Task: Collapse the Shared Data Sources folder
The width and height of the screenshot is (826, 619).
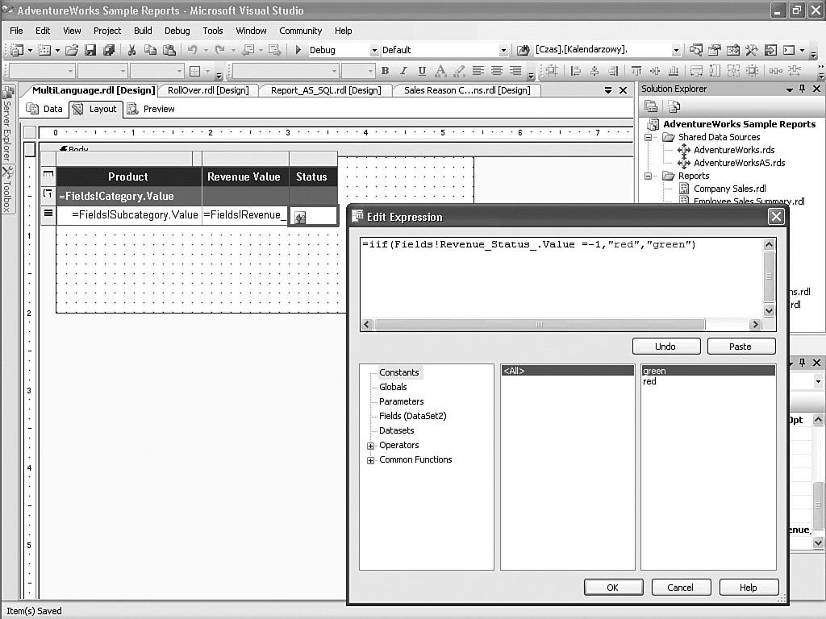Action: point(649,137)
